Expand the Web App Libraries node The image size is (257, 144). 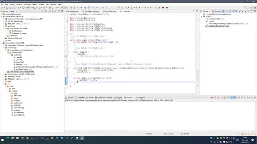4,76
